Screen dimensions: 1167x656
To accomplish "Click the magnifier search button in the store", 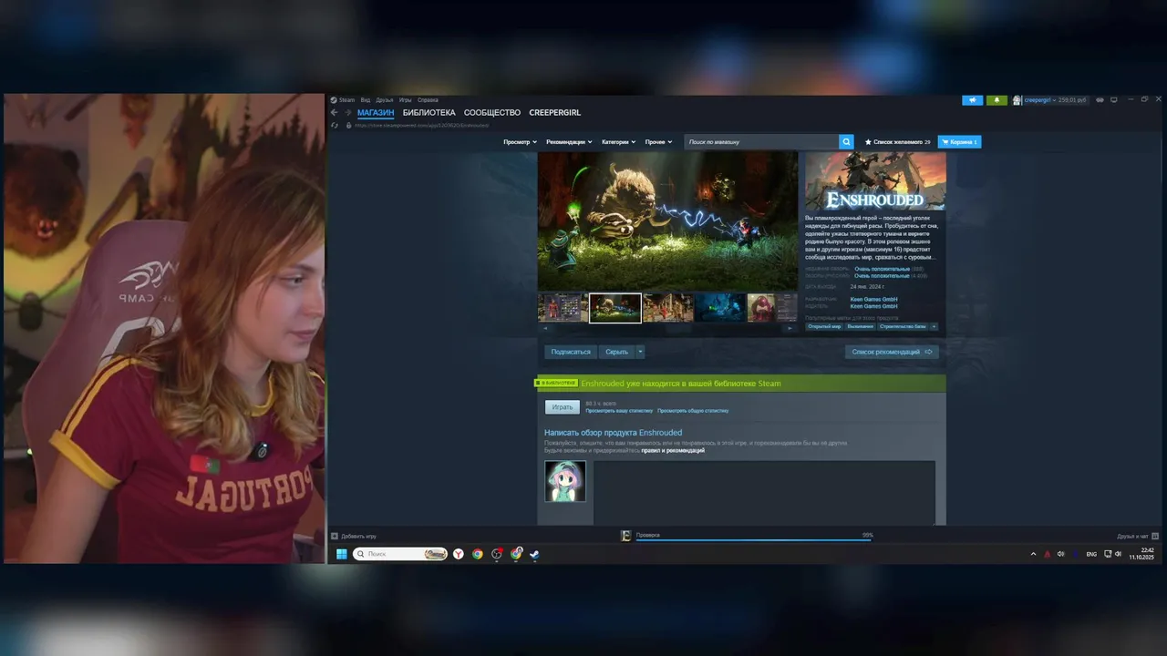I will tap(846, 142).
